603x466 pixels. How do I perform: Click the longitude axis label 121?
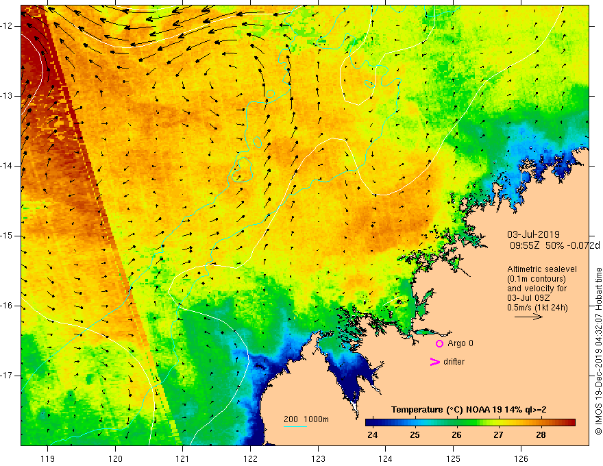coord(183,458)
